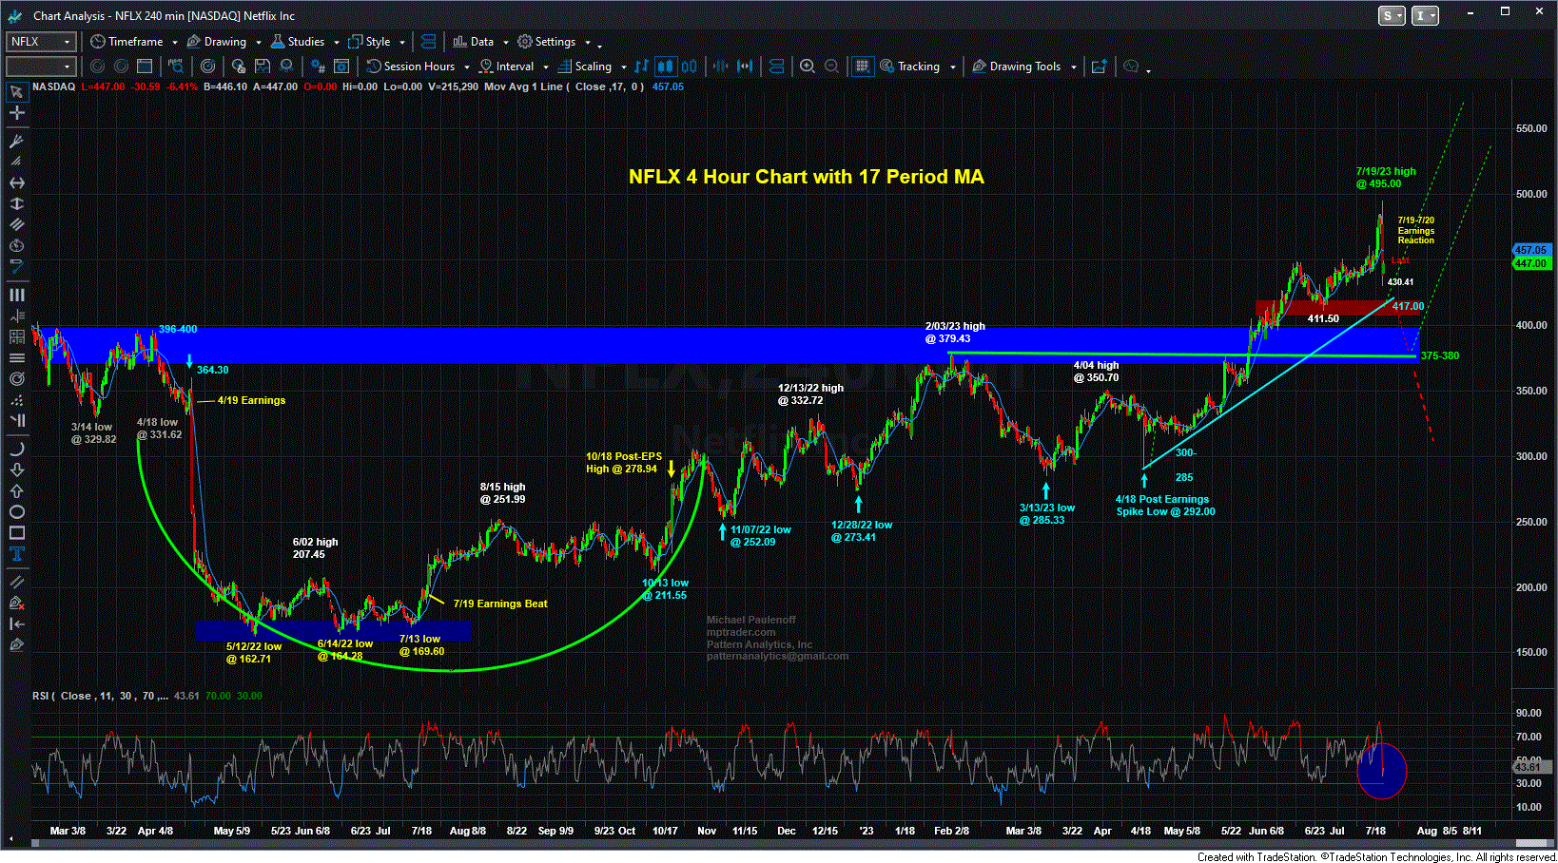The image size is (1558, 863).
Task: Select the pointer arrow tool in left sidebar
Action: point(16,91)
